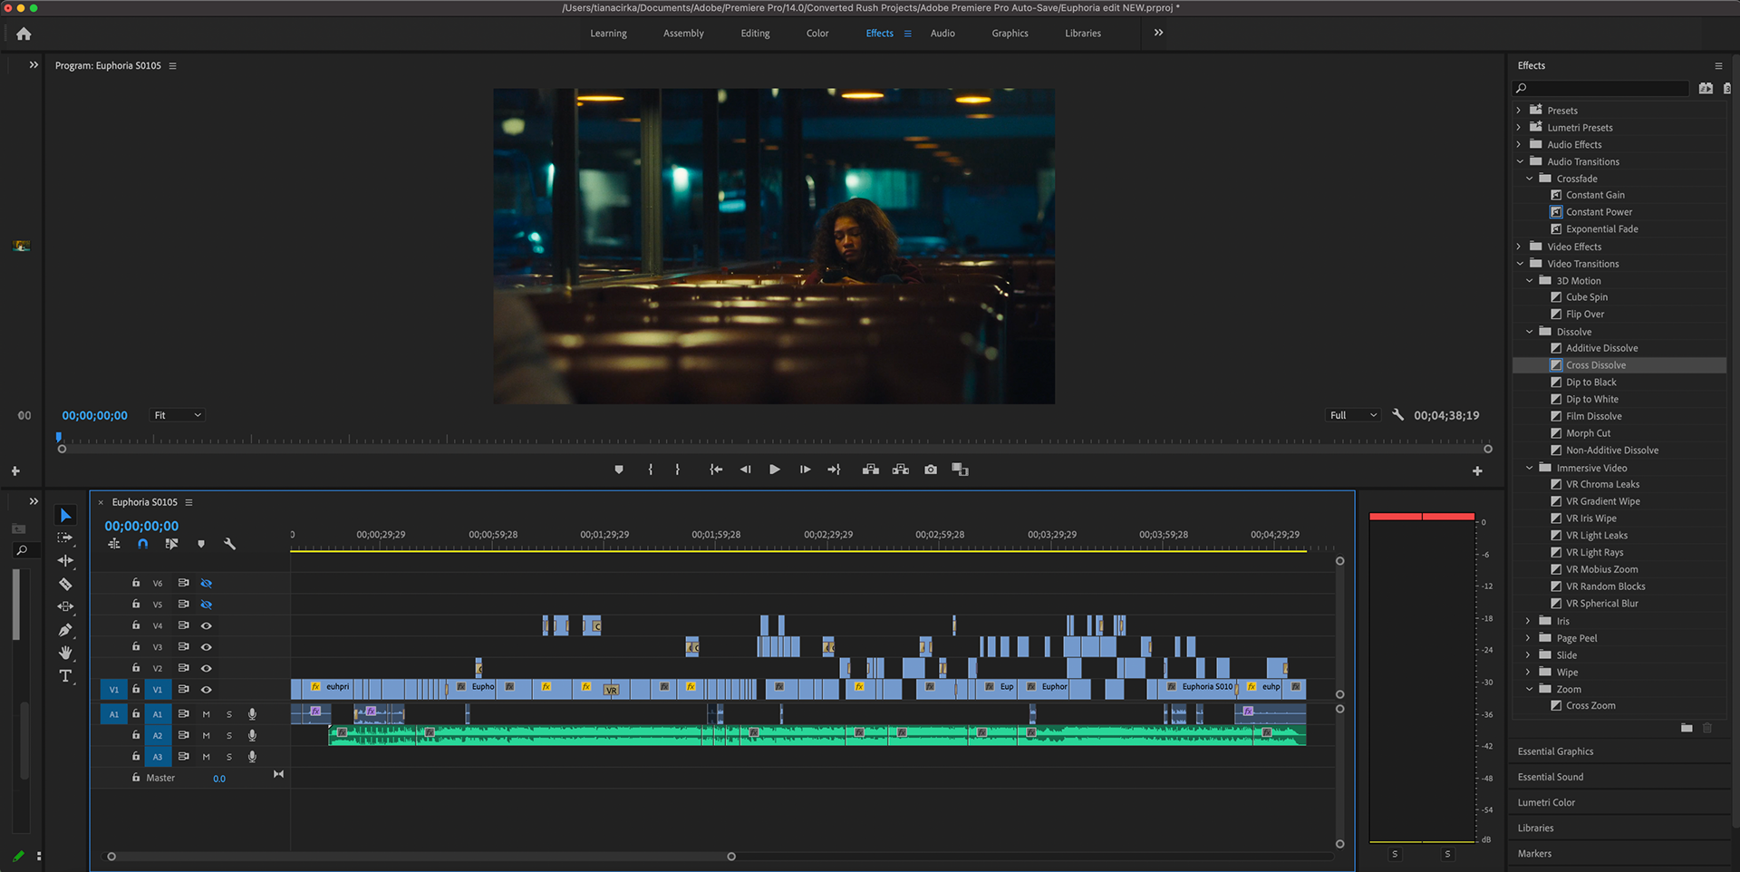Viewport: 1740px width, 872px height.
Task: Toggle V6 track output eye
Action: point(207,583)
